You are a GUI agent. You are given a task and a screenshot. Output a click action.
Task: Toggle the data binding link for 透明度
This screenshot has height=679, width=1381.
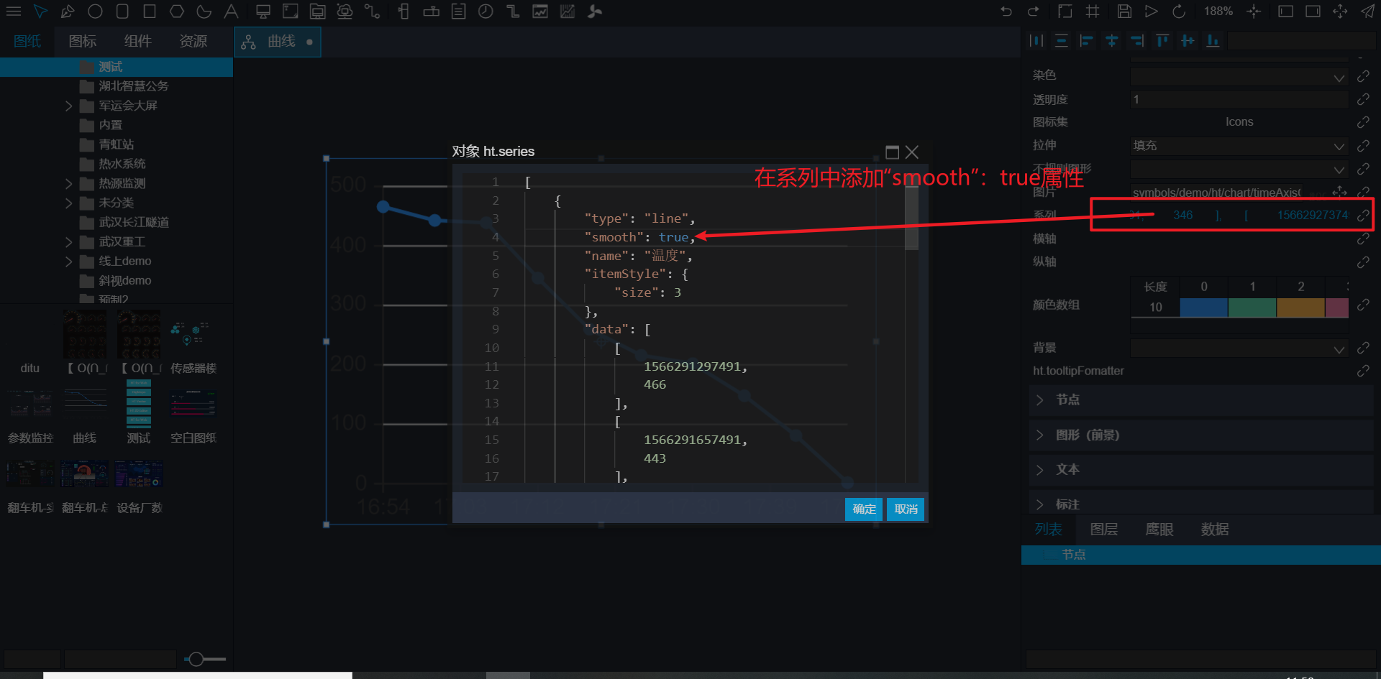(x=1363, y=99)
